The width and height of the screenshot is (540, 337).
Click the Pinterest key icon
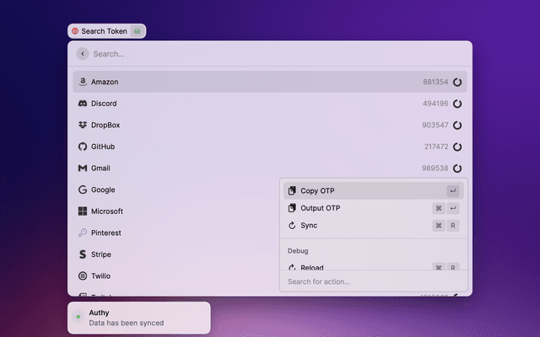[83, 233]
